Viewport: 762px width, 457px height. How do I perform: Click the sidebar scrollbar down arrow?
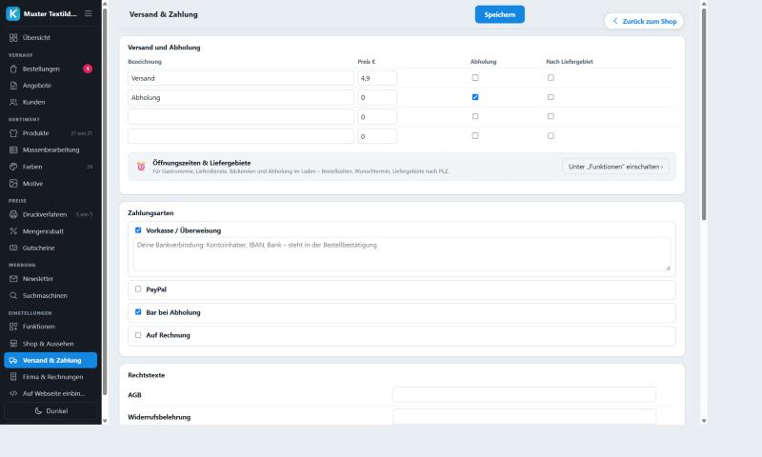[x=105, y=421]
